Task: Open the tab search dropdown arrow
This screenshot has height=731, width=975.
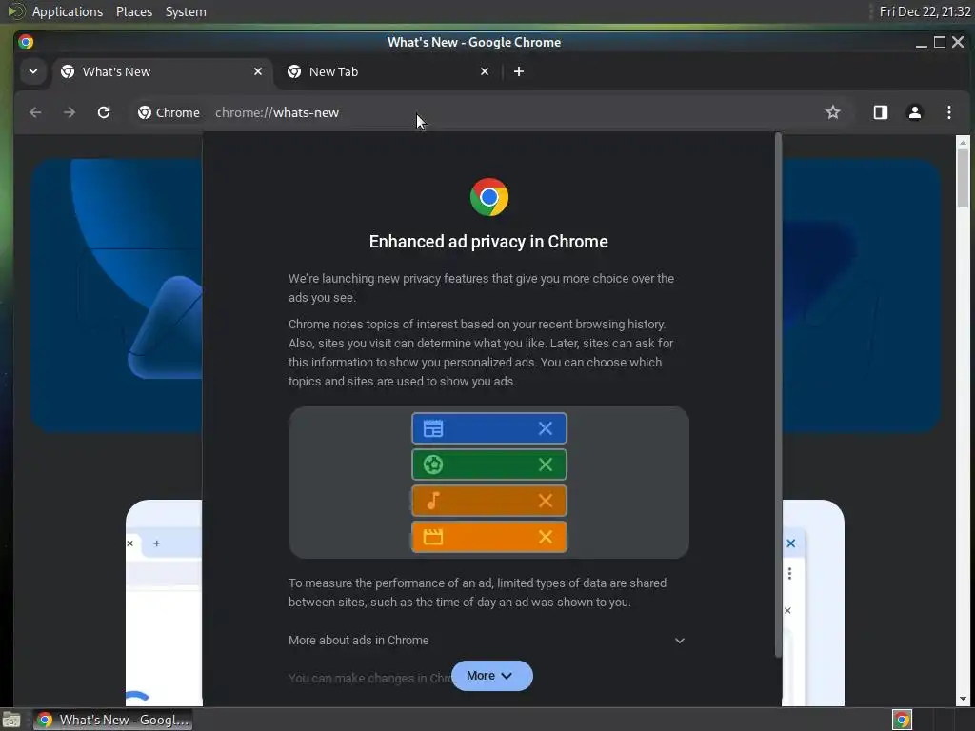Action: click(x=33, y=71)
